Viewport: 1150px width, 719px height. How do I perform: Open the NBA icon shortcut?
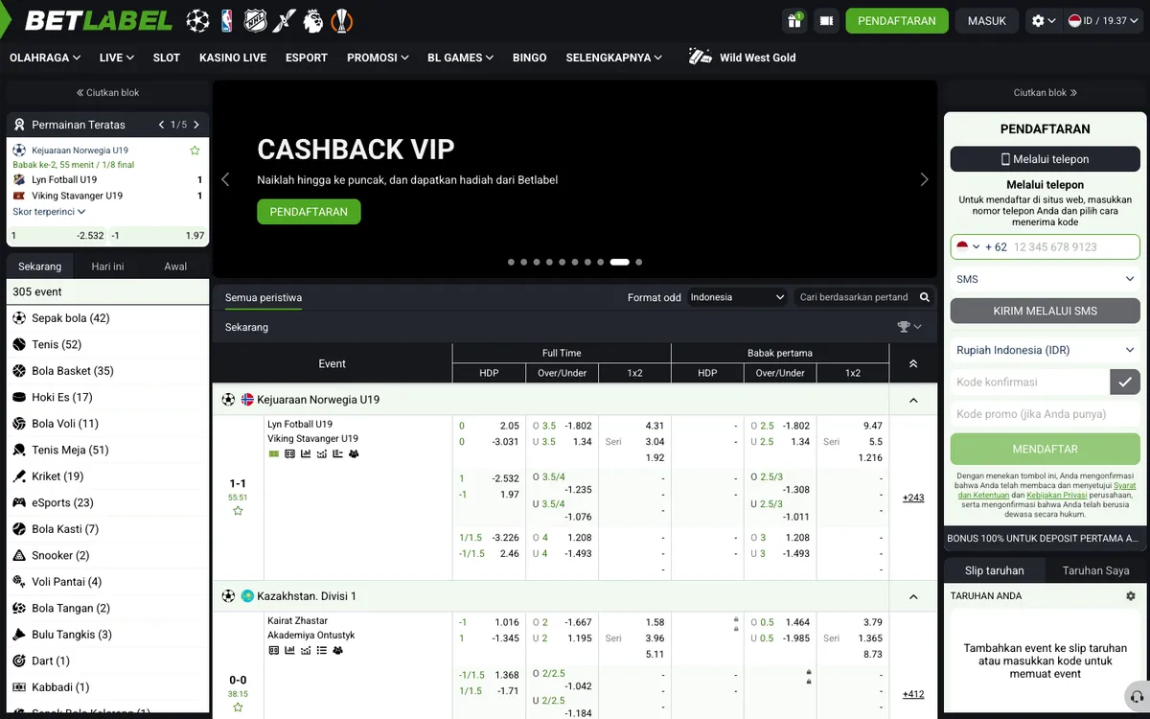pyautogui.click(x=227, y=20)
